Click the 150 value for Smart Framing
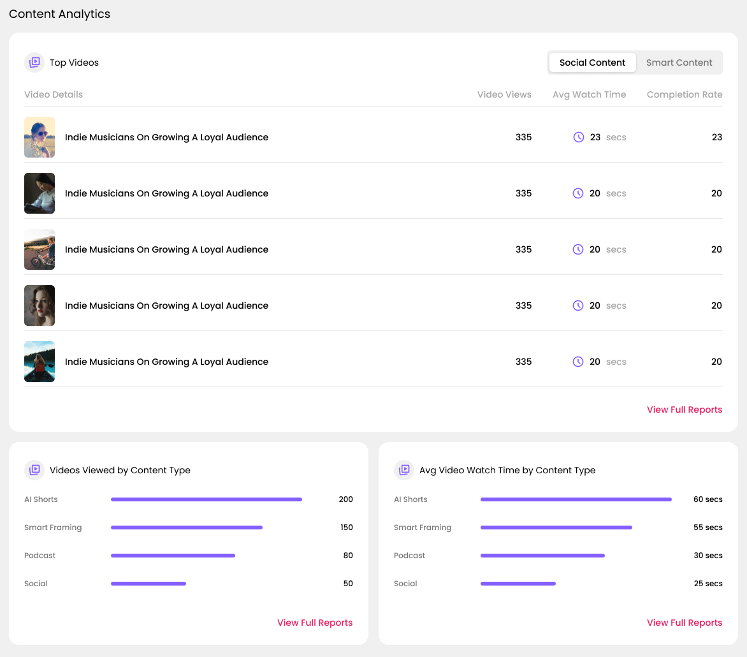 pos(346,528)
